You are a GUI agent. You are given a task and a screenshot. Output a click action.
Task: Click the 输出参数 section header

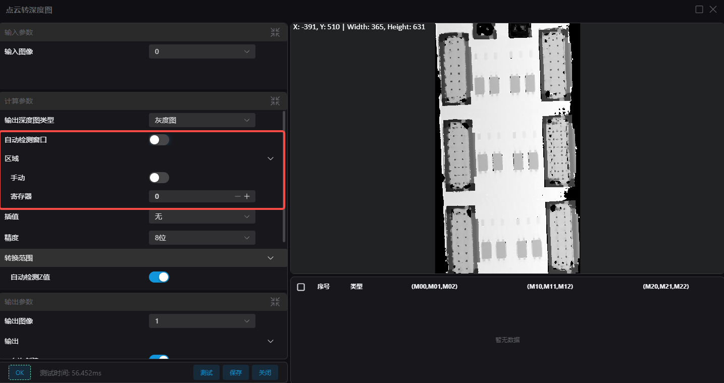143,302
